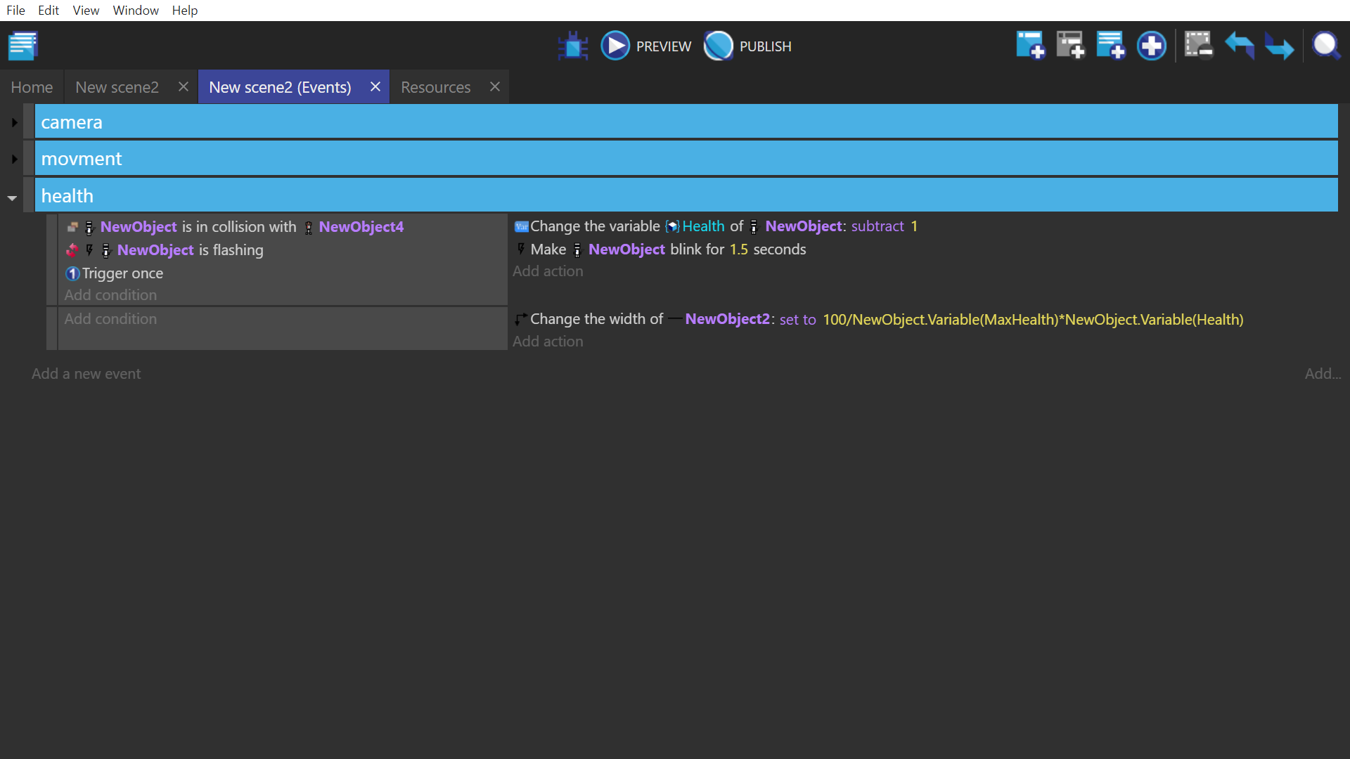Add a comment toolbar icon

point(1111,46)
